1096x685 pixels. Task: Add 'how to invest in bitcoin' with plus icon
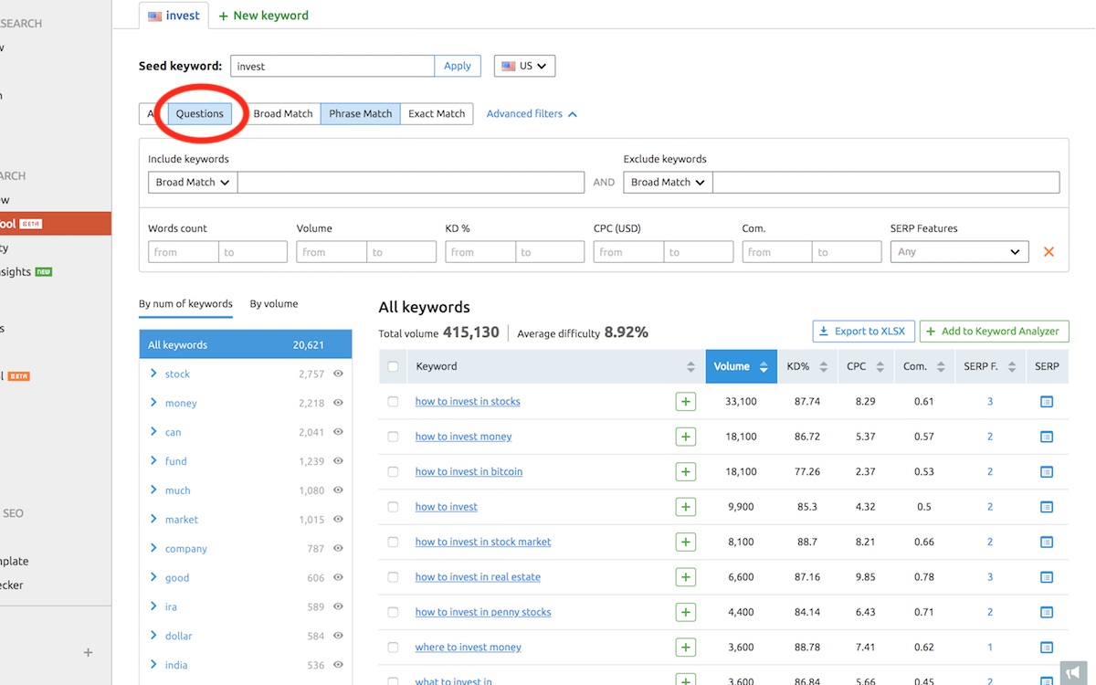[x=685, y=472]
